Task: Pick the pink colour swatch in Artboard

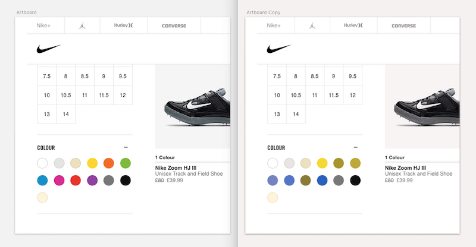Action: 59,180
